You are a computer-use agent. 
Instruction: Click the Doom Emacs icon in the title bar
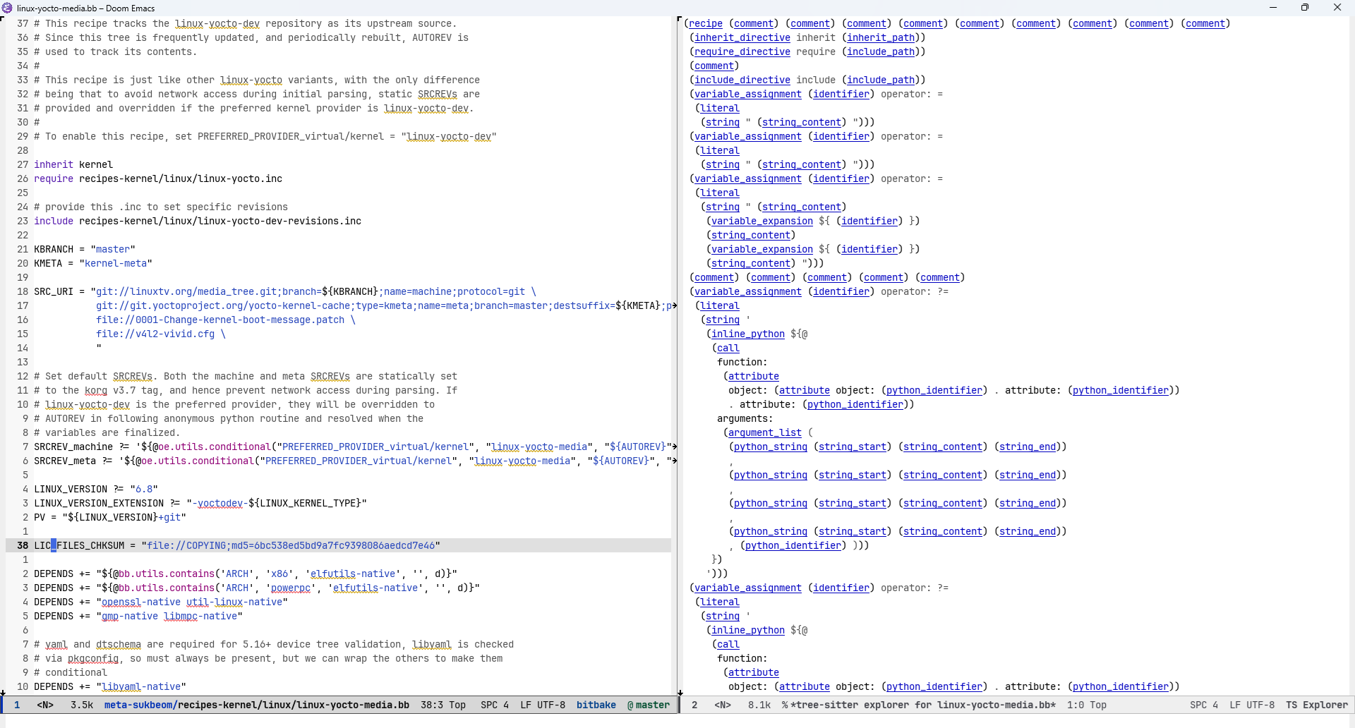tap(7, 8)
